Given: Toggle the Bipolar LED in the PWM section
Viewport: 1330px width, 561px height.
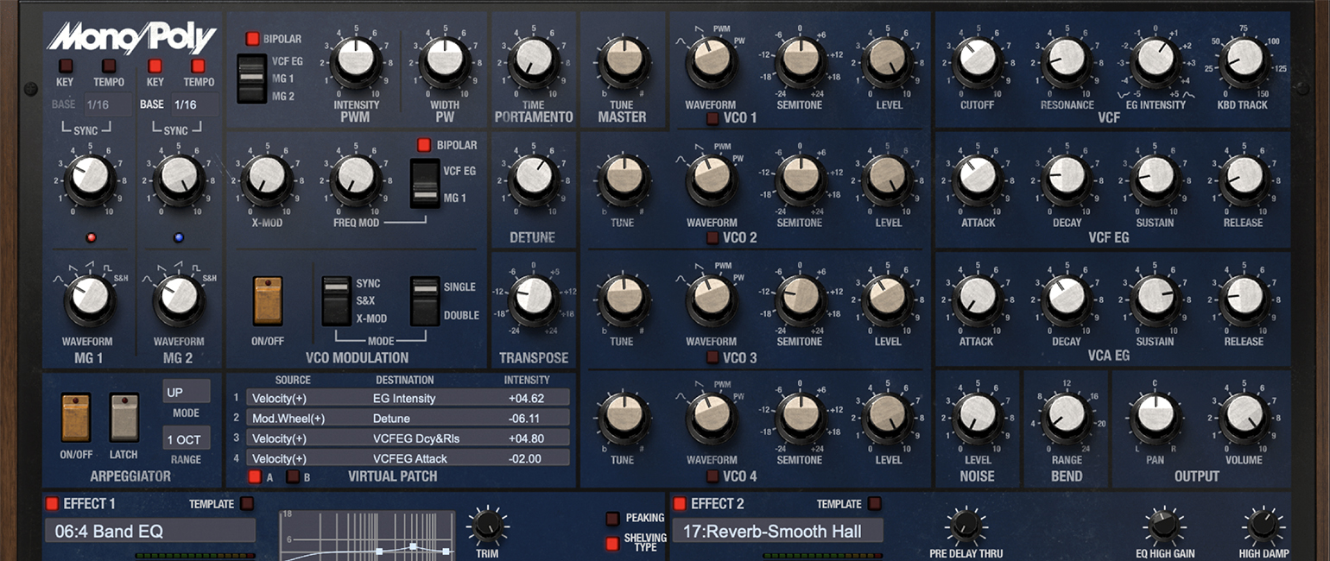Looking at the screenshot, I should pyautogui.click(x=255, y=39).
